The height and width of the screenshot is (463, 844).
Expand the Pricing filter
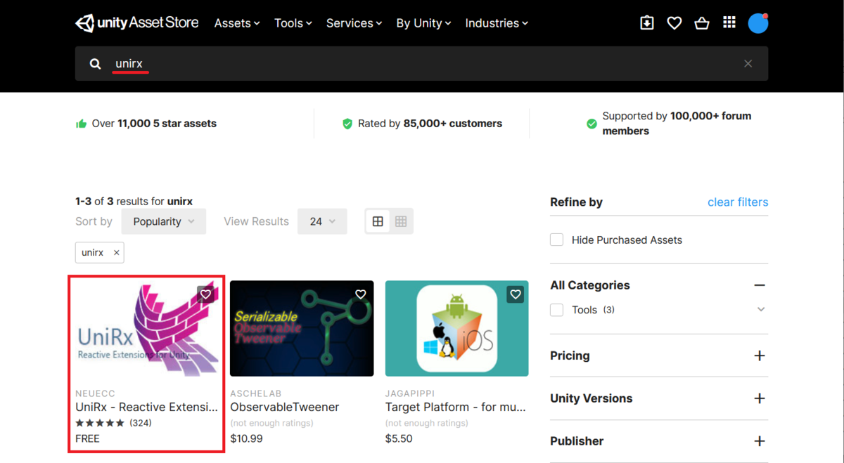(x=760, y=356)
